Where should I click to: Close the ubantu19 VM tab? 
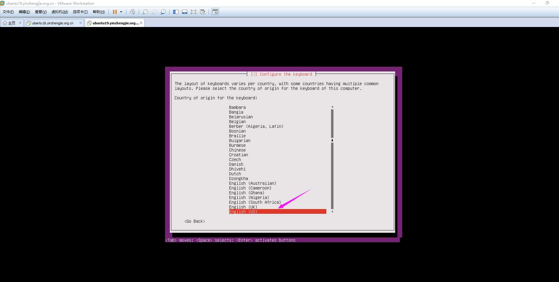coord(141,23)
